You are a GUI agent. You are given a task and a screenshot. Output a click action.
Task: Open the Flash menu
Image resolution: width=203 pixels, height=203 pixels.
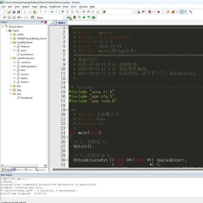(x=34, y=7)
